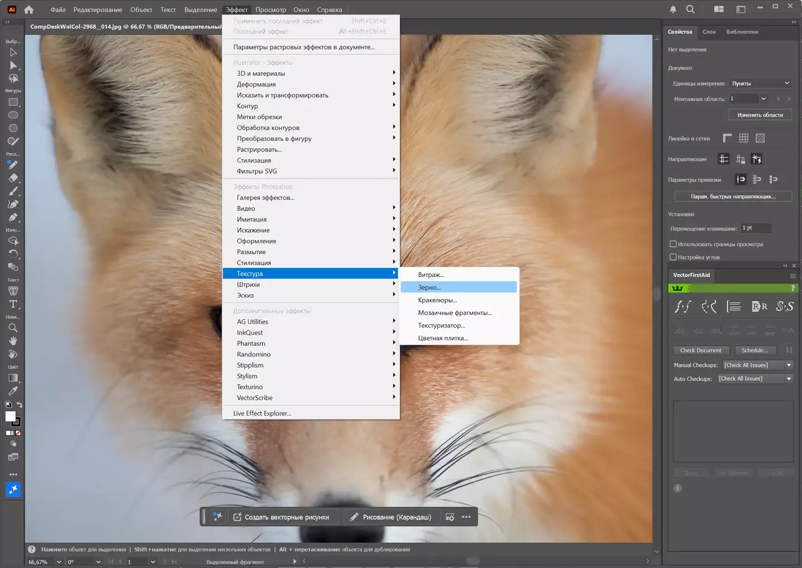Toggle the show rulers icon
The image size is (802, 568).
[727, 138]
